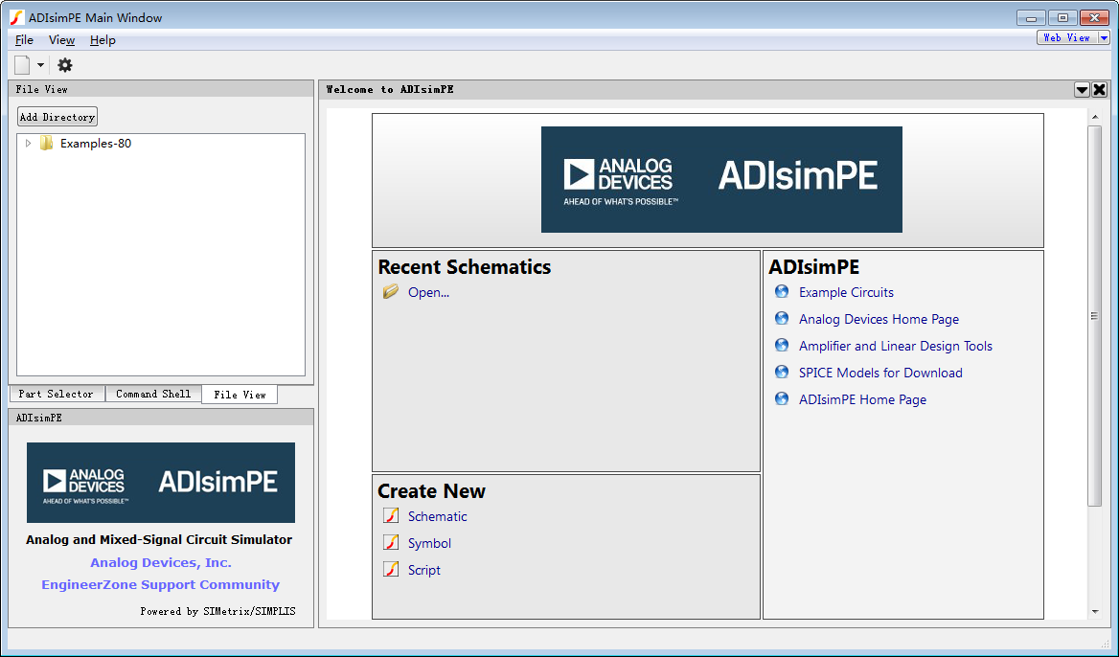The image size is (1119, 657).
Task: Switch to the Command Shell tab
Action: coord(153,394)
